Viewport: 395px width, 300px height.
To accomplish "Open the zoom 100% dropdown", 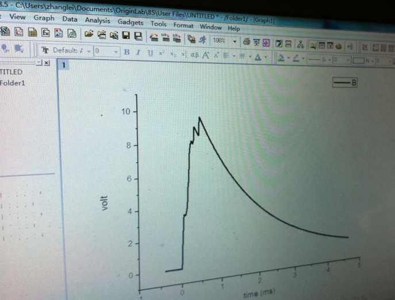I will click(234, 41).
